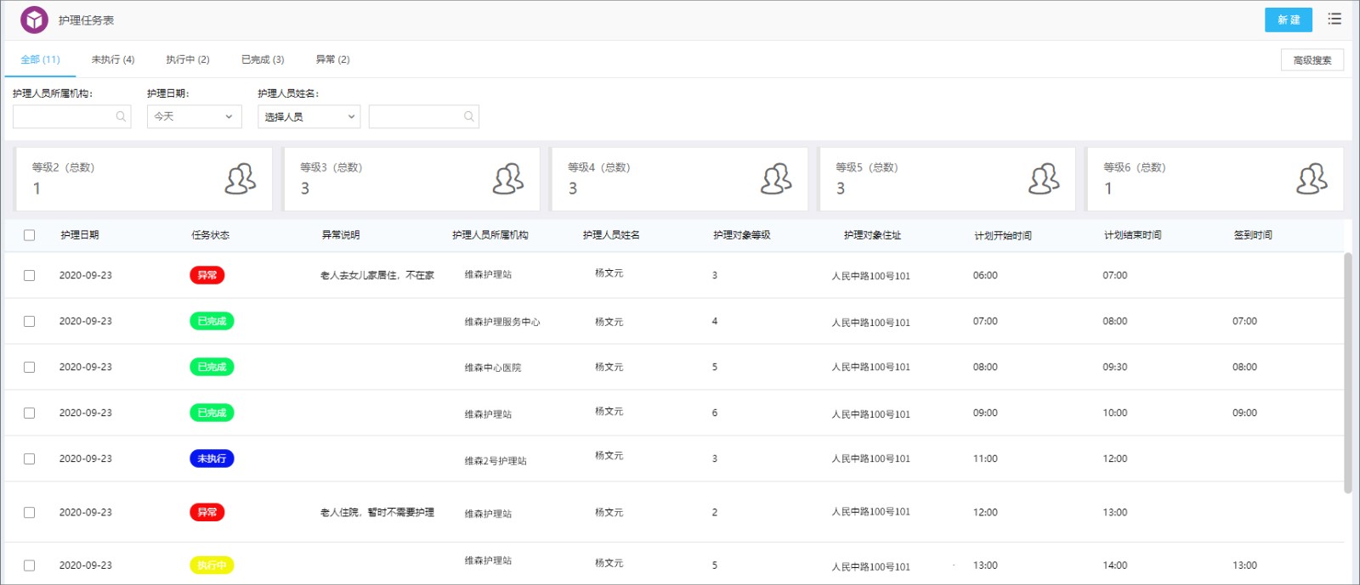1360x585 pixels.
Task: Check the first row, 老人去女儿家居住
Action: [x=30, y=275]
